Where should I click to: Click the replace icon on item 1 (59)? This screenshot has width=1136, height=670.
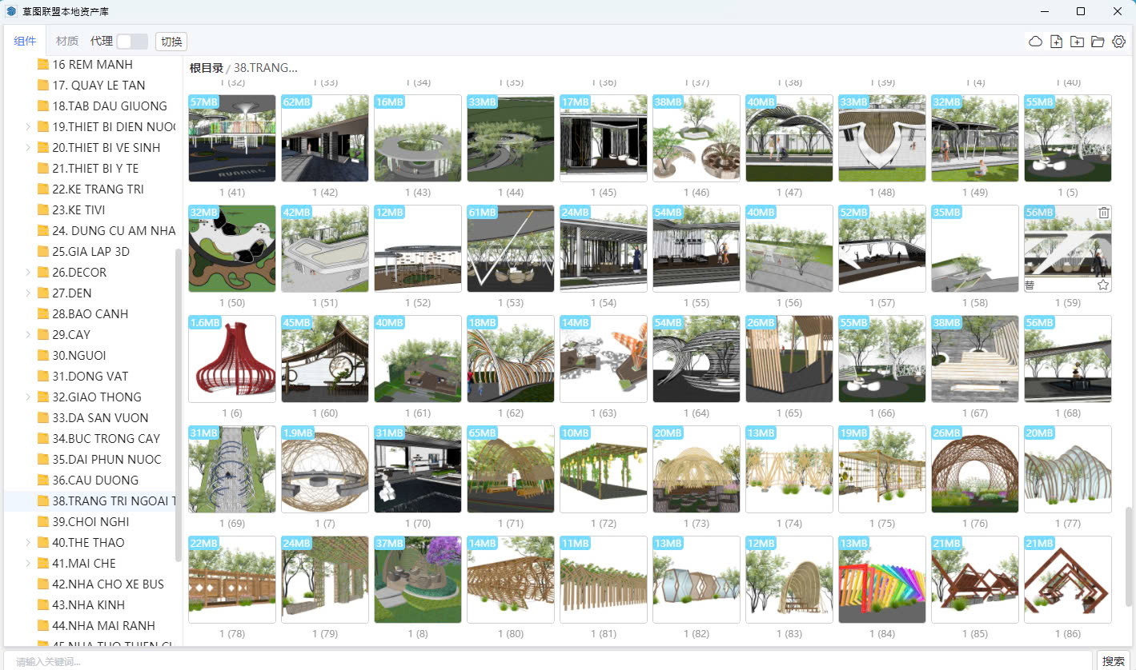coord(1030,285)
